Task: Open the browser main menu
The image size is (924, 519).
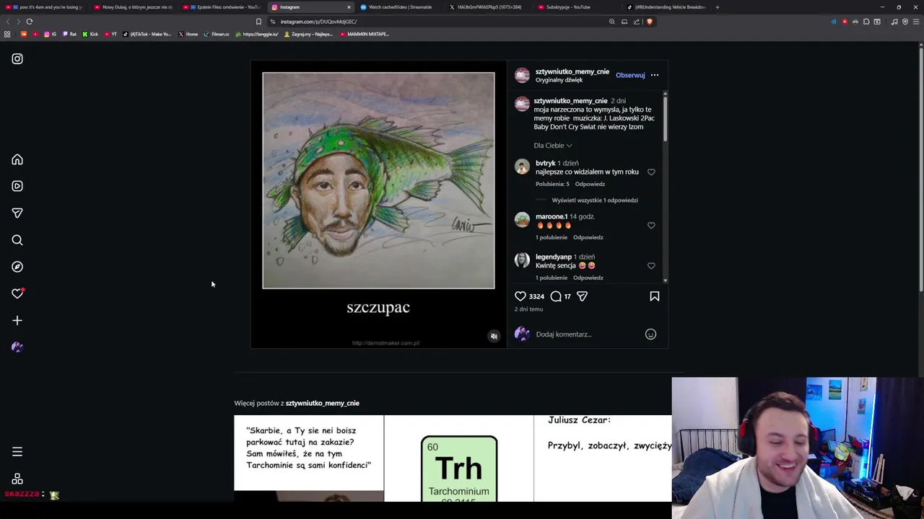Action: click(x=915, y=22)
